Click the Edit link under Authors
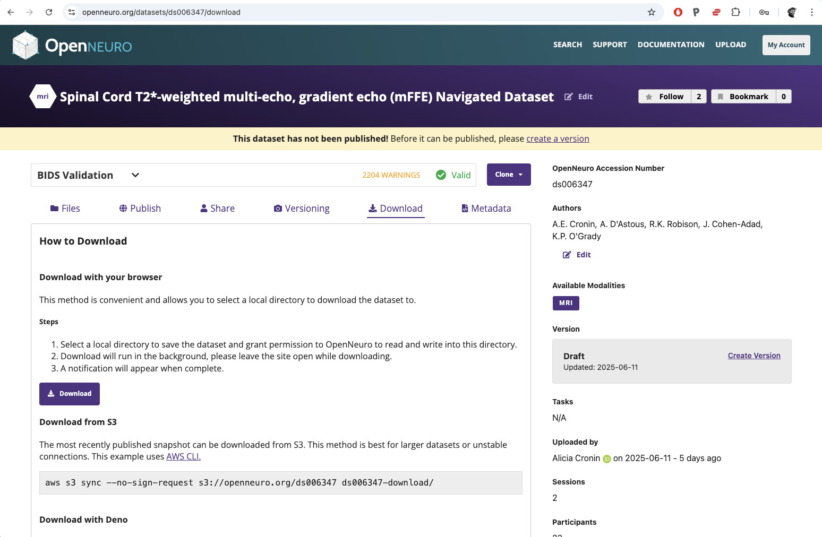Screen dimensions: 822x537 (577, 255)
